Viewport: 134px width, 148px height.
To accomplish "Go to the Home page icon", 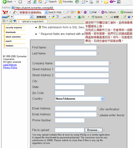I will point(40,2).
